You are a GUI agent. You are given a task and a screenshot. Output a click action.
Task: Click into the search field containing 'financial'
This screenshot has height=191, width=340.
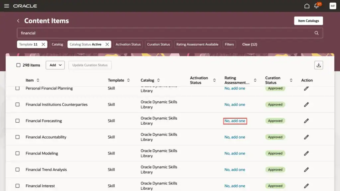[163, 33]
